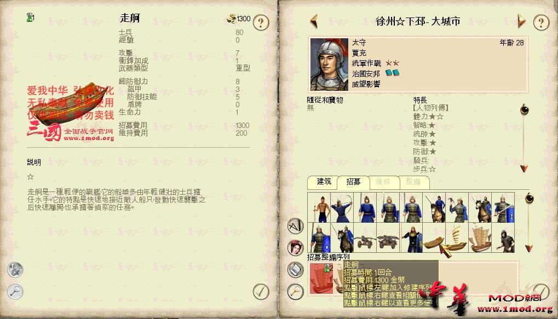The image size is (558, 319).
Task: Click the white gem round icon
Action: pos(295,270)
